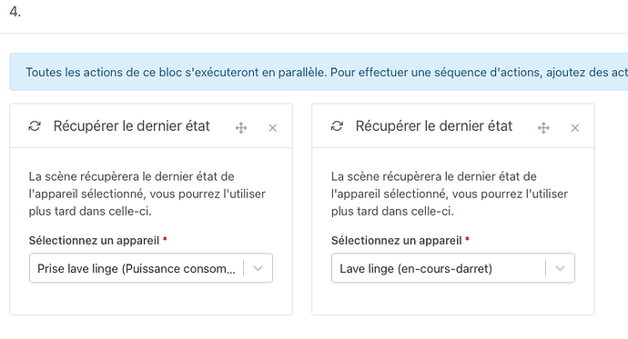Click Sélectionnez un appareil label above Prise lave linge
Image resolution: width=628 pixels, height=339 pixels.
tap(94, 240)
